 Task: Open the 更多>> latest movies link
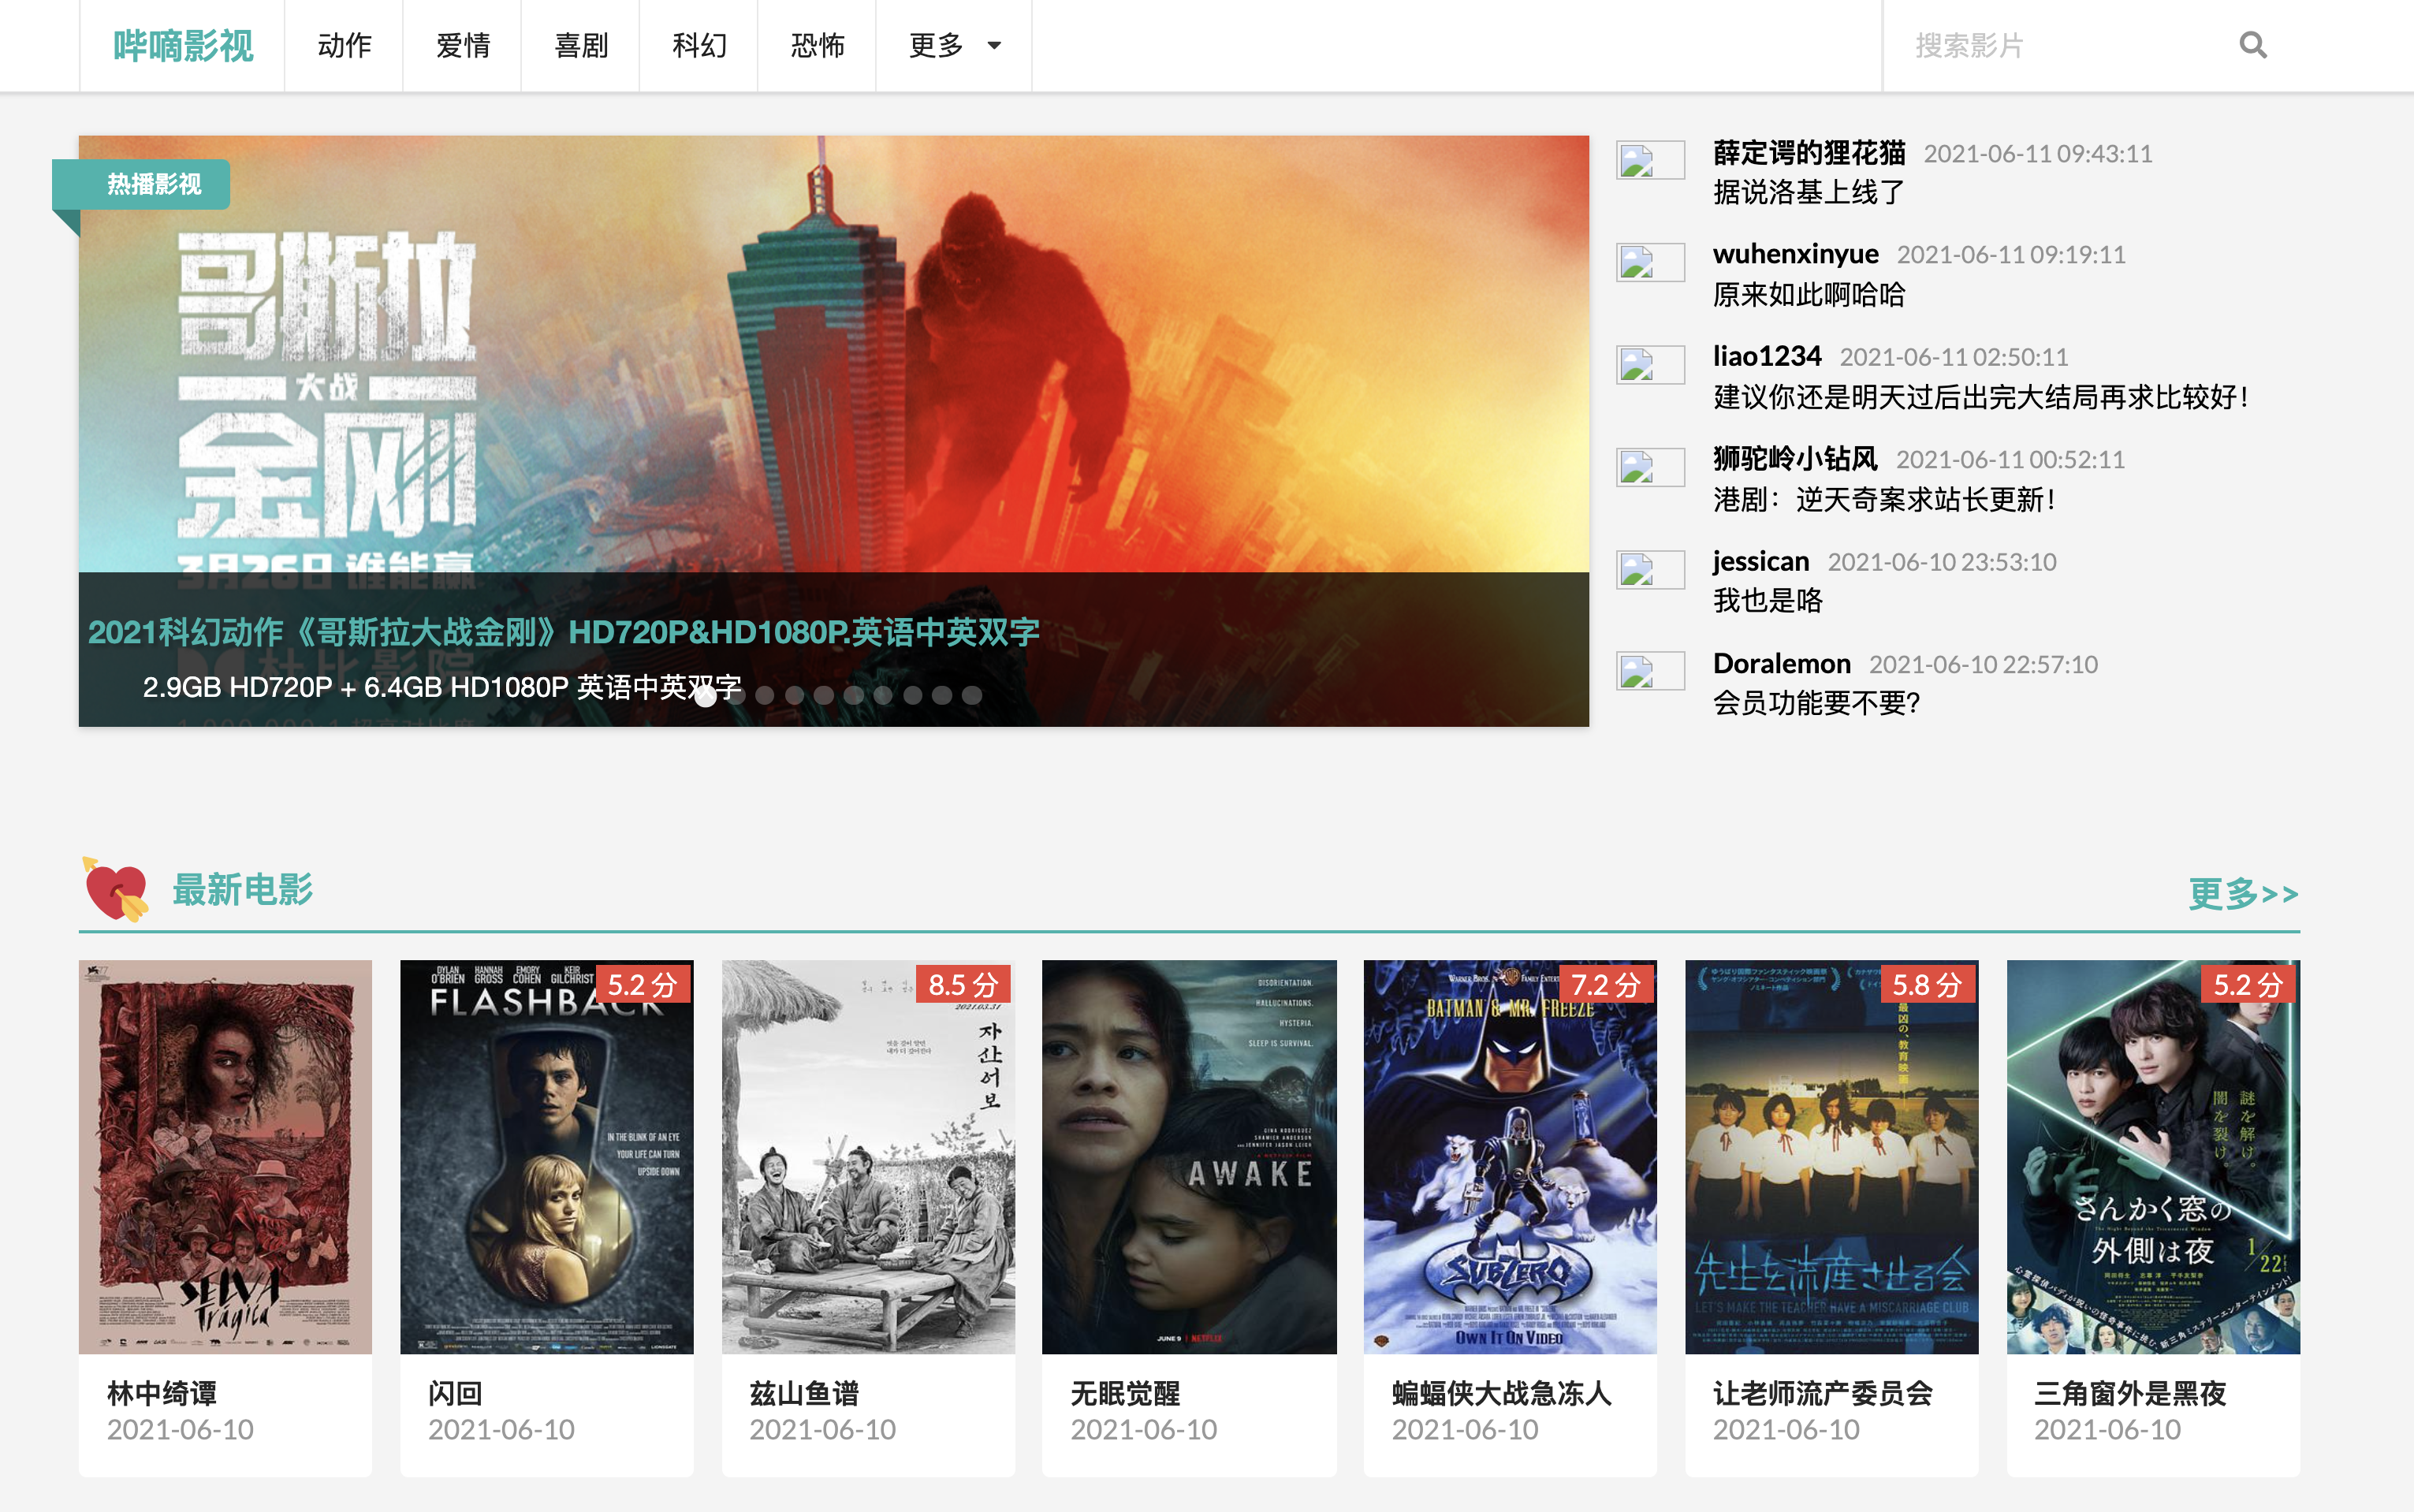pyautogui.click(x=2243, y=893)
